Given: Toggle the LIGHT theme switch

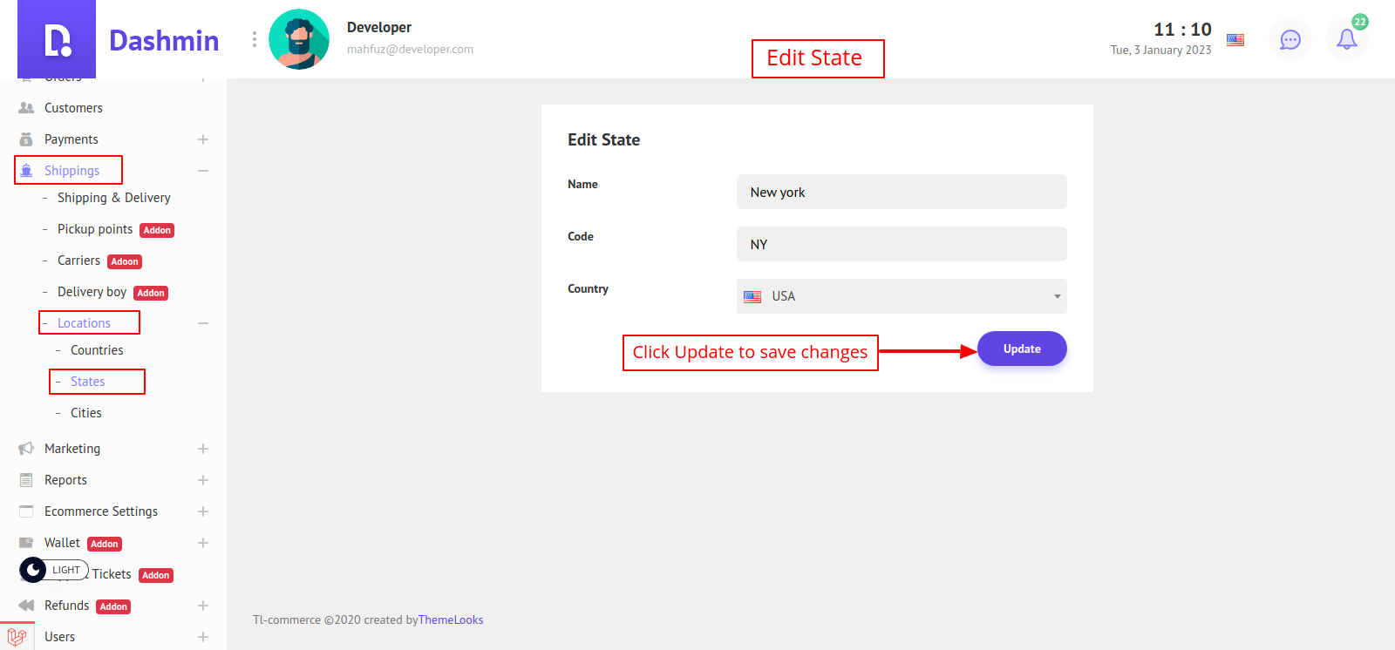Looking at the screenshot, I should [53, 570].
